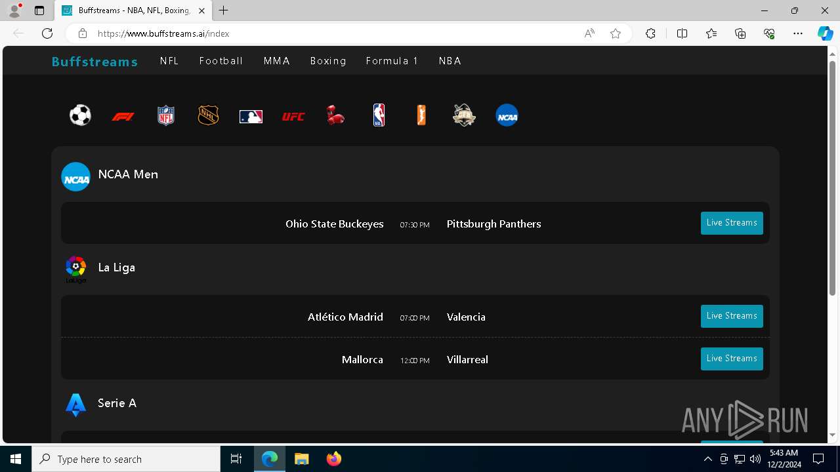This screenshot has width=840, height=472.
Task: Click the 07:30 PM match time
Action: pyautogui.click(x=415, y=225)
